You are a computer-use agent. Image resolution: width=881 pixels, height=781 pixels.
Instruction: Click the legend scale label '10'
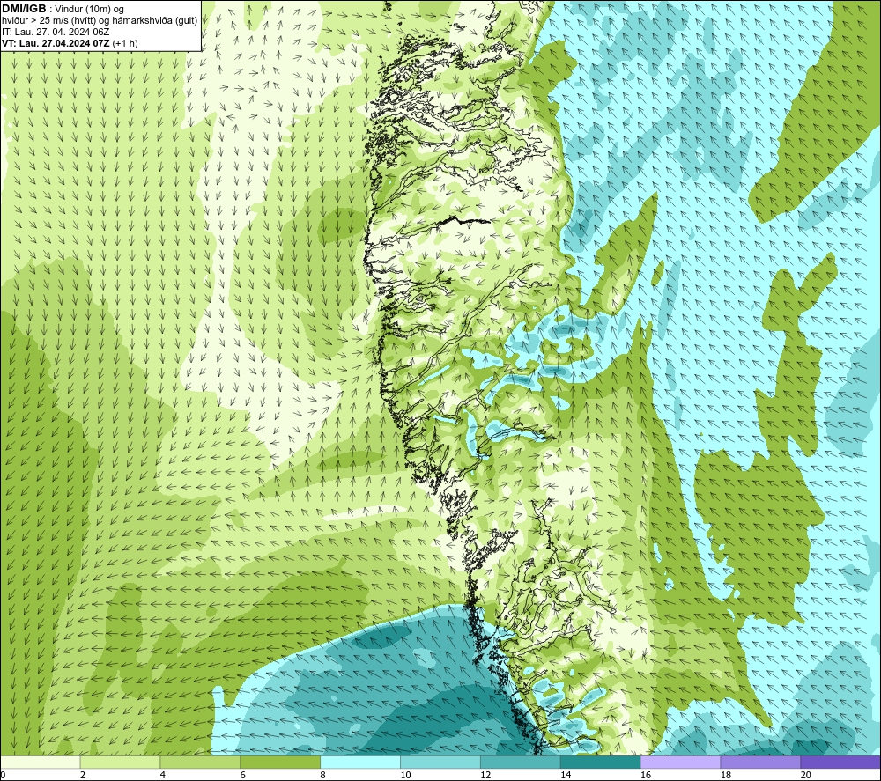tap(405, 775)
